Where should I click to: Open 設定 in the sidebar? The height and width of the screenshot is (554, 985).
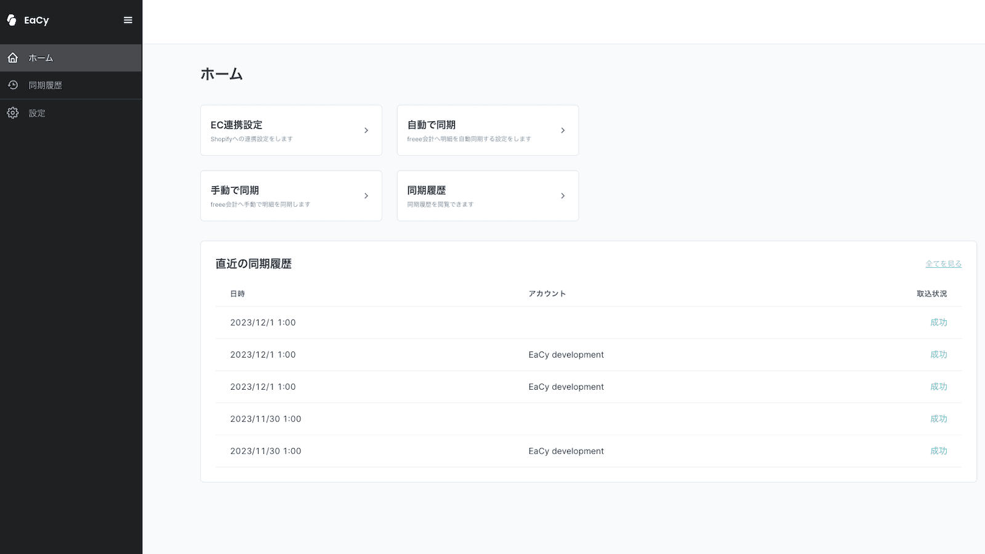[37, 113]
